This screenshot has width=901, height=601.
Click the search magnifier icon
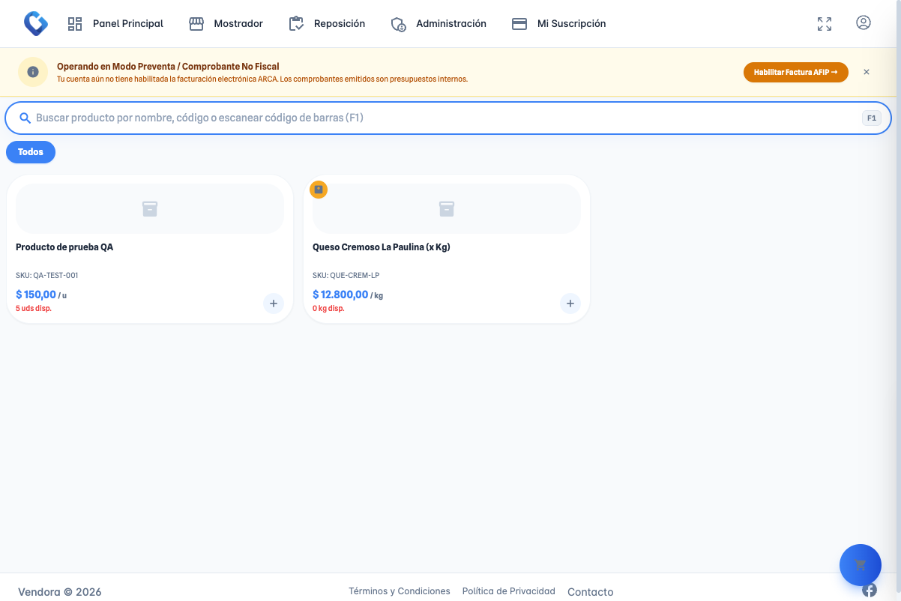(x=25, y=118)
